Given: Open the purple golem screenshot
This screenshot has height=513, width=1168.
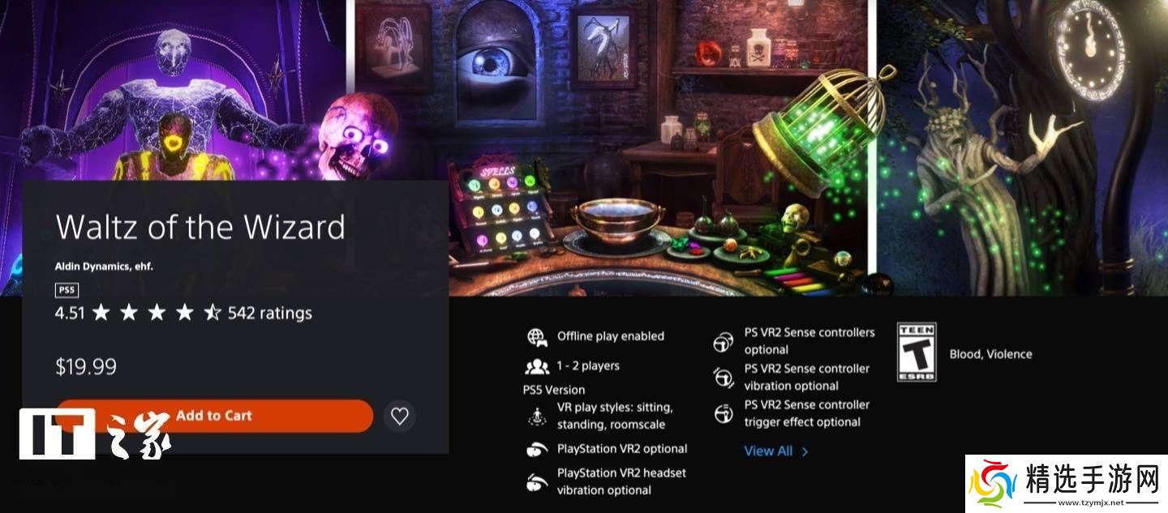Looking at the screenshot, I should 172,91.
